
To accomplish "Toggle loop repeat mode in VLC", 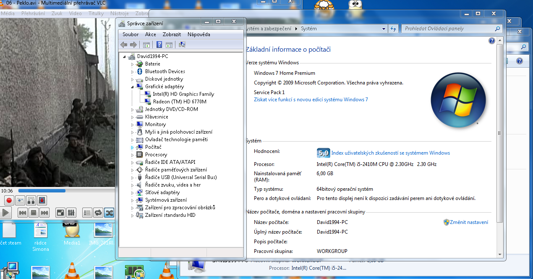I will click(98, 213).
